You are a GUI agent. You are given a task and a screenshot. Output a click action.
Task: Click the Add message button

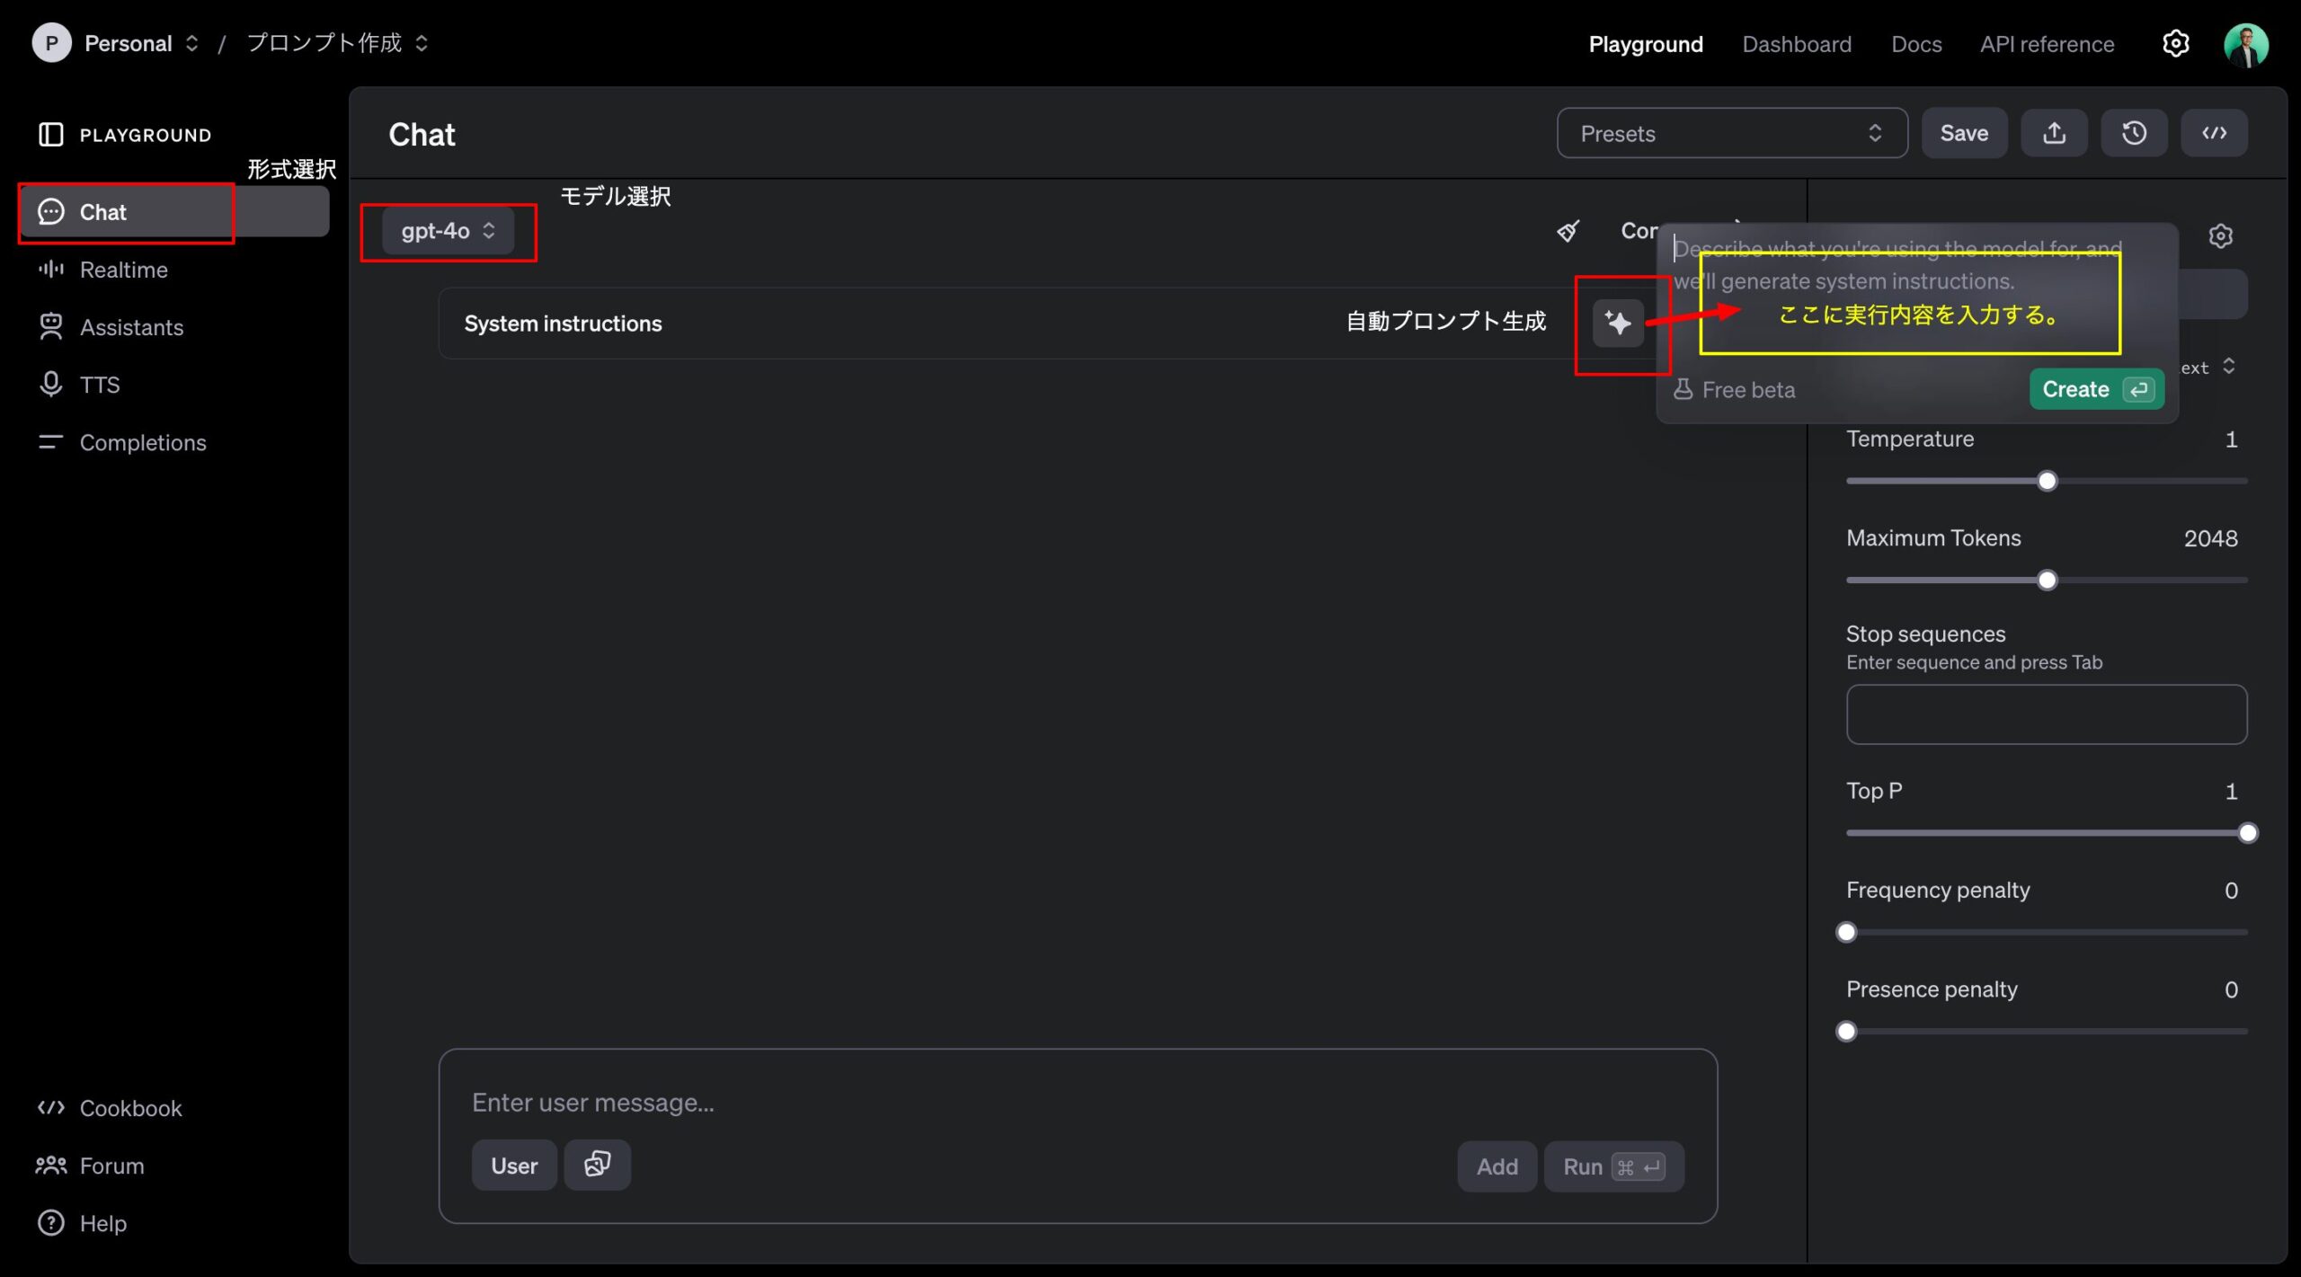pyautogui.click(x=1497, y=1166)
